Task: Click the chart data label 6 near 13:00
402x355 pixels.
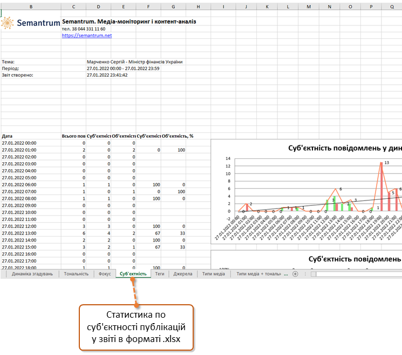Action: pos(340,189)
